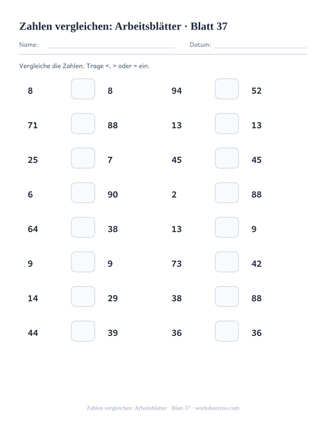Select answer box between 44 and 39
The image size is (326, 422).
[83, 331]
